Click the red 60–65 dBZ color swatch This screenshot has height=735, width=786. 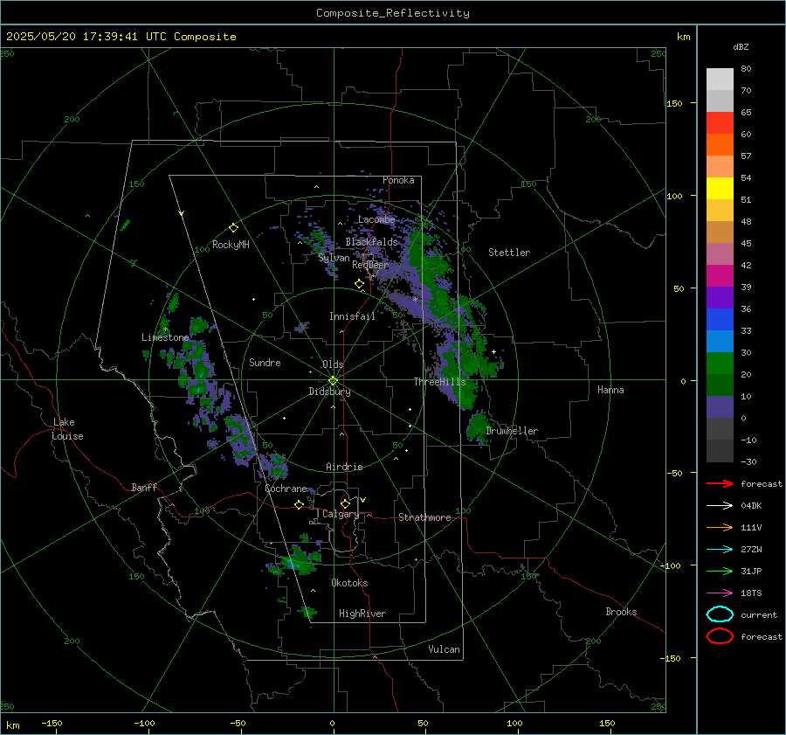(720, 123)
